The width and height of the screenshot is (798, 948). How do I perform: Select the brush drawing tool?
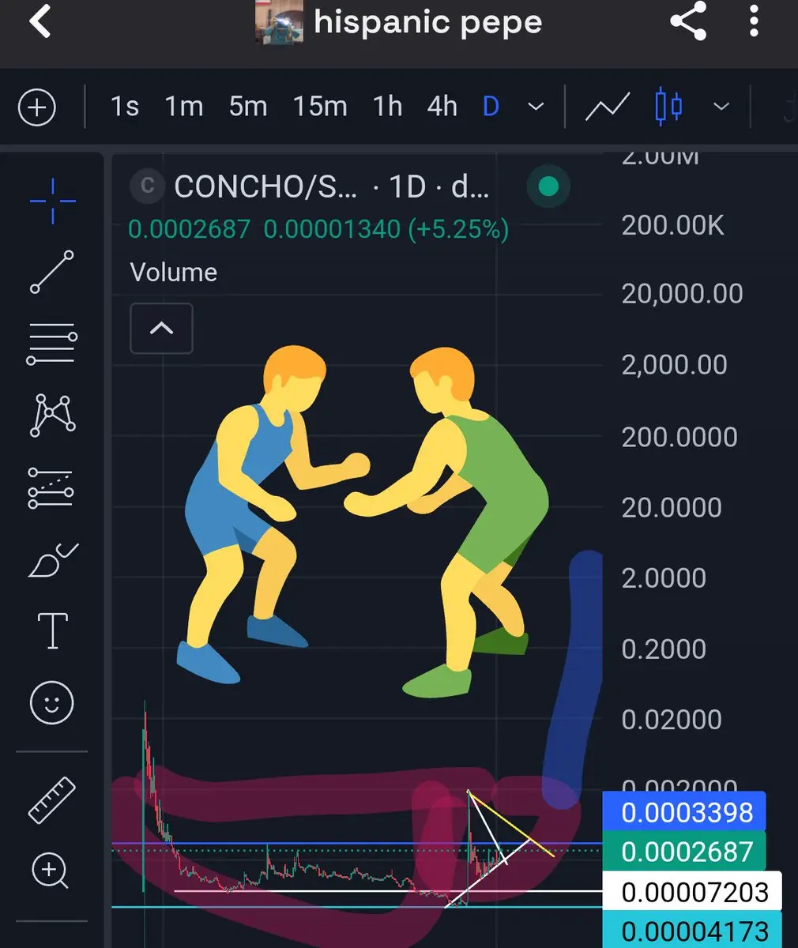click(x=52, y=559)
